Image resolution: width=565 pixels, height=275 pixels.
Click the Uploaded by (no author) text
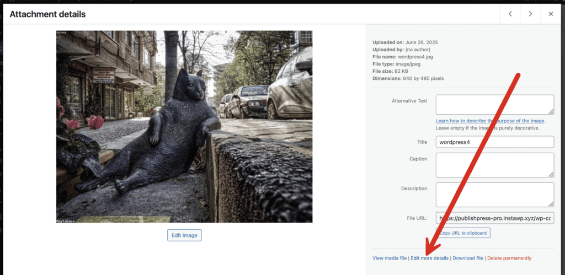coord(402,50)
